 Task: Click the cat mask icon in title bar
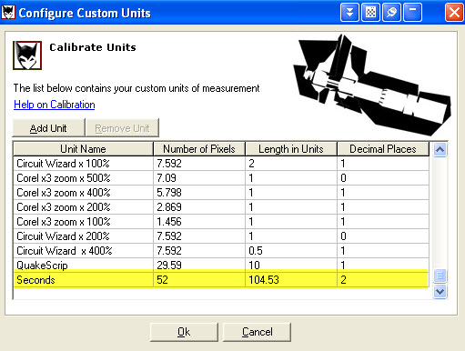tap(8, 13)
